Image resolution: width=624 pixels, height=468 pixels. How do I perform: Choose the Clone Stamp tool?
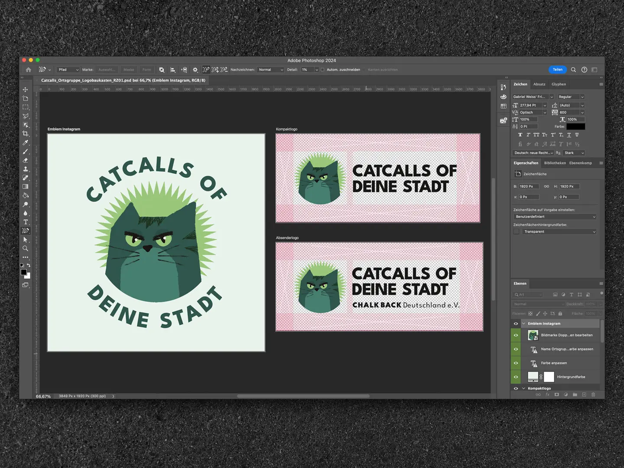coord(26,169)
